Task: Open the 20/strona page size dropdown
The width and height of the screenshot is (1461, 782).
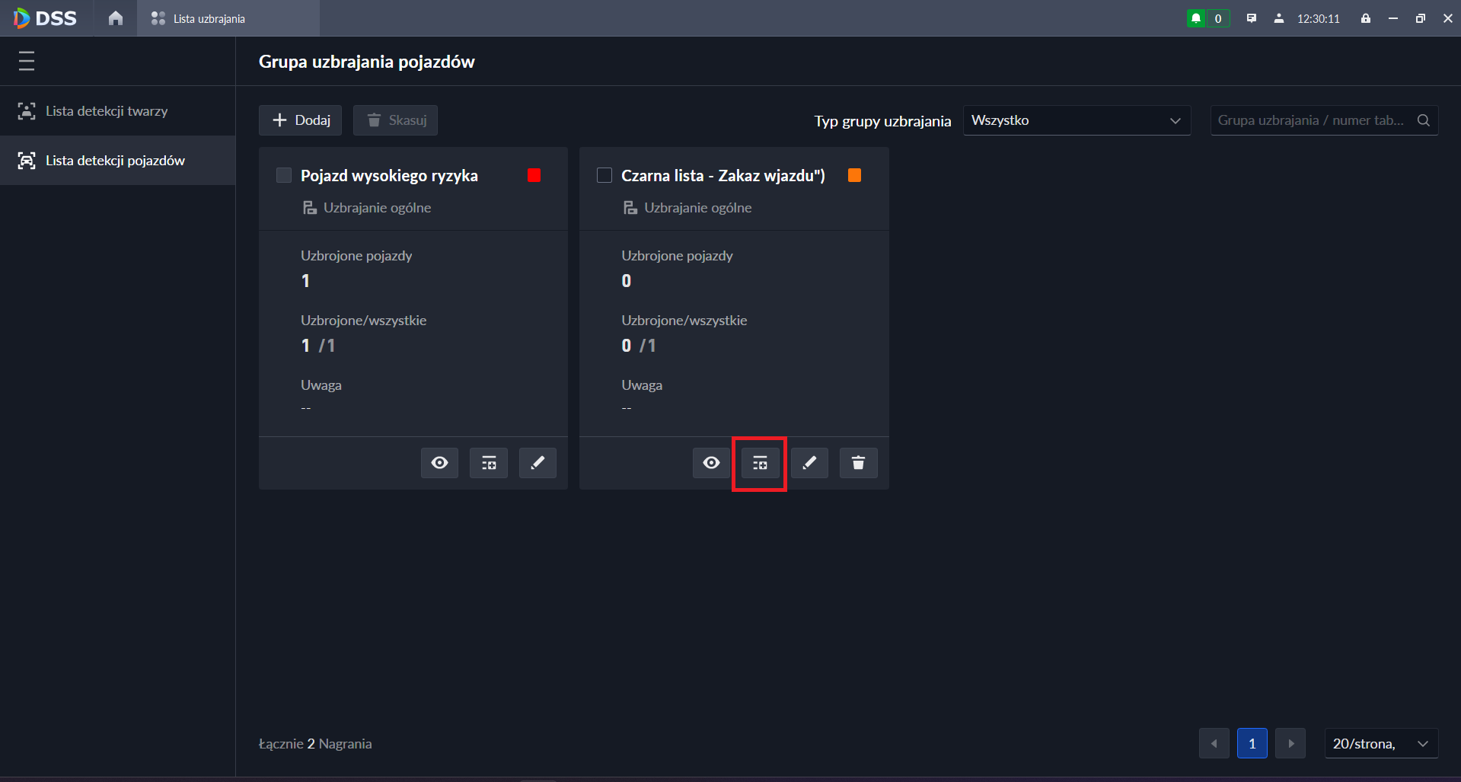Action: click(x=1380, y=744)
